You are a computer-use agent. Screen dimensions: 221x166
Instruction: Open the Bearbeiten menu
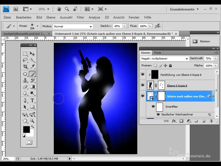[x=24, y=17]
